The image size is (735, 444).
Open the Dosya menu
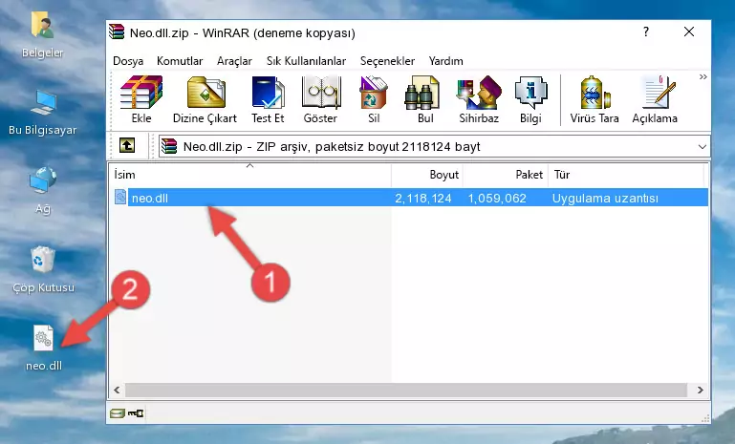click(x=128, y=61)
